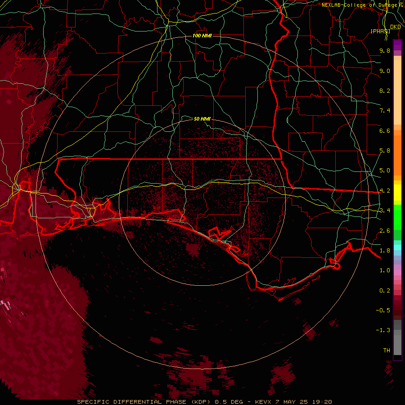Screen dimensions: 405x405
Task: Select the 3.4 scale value
Action: tap(385, 211)
